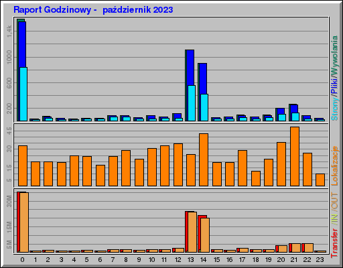The height and width of the screenshot is (268, 343).
Task: Click the hour label '7' on x-axis
Action: point(113,260)
